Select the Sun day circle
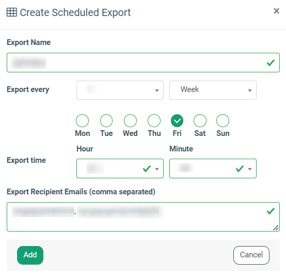The image size is (286, 276). click(x=223, y=120)
